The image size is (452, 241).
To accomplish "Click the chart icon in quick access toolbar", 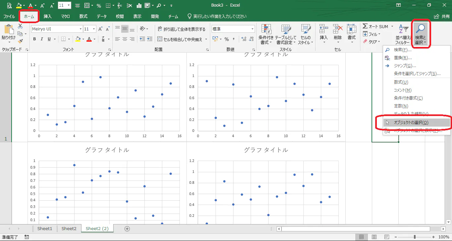I will (139, 5).
